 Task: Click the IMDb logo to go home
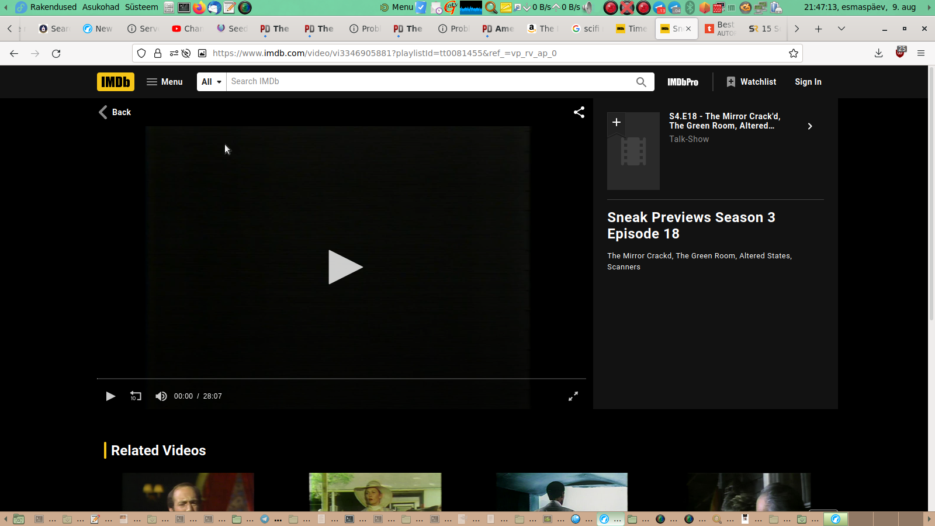[116, 82]
